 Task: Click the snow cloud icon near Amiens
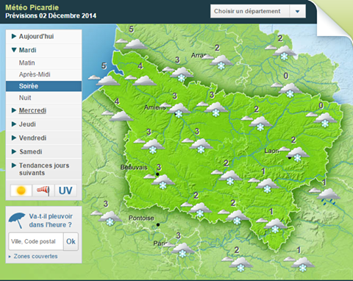[179, 110]
